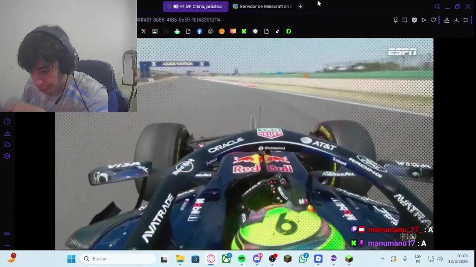The image size is (476, 267).
Task: Click the Buscar taskbar search box
Action: point(118,259)
